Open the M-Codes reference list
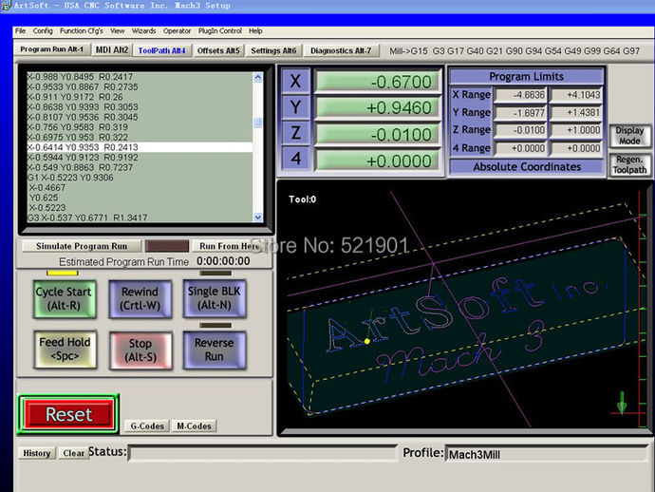 [x=195, y=426]
